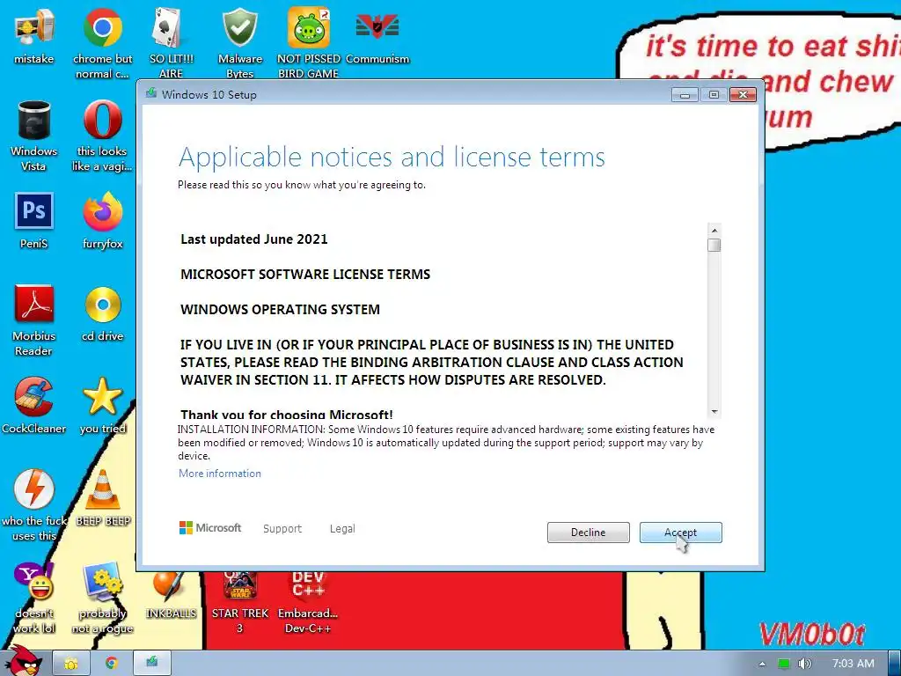Click the Windows 10 Setup title bar icon
The height and width of the screenshot is (676, 901).
[x=151, y=93]
